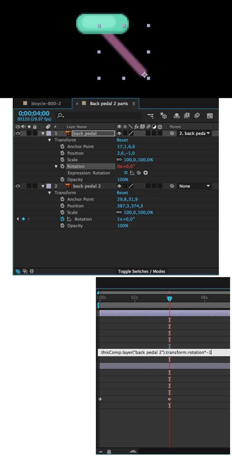Click zoom in mountain icon below timeline
The image size is (232, 457).
pyautogui.click(x=133, y=451)
